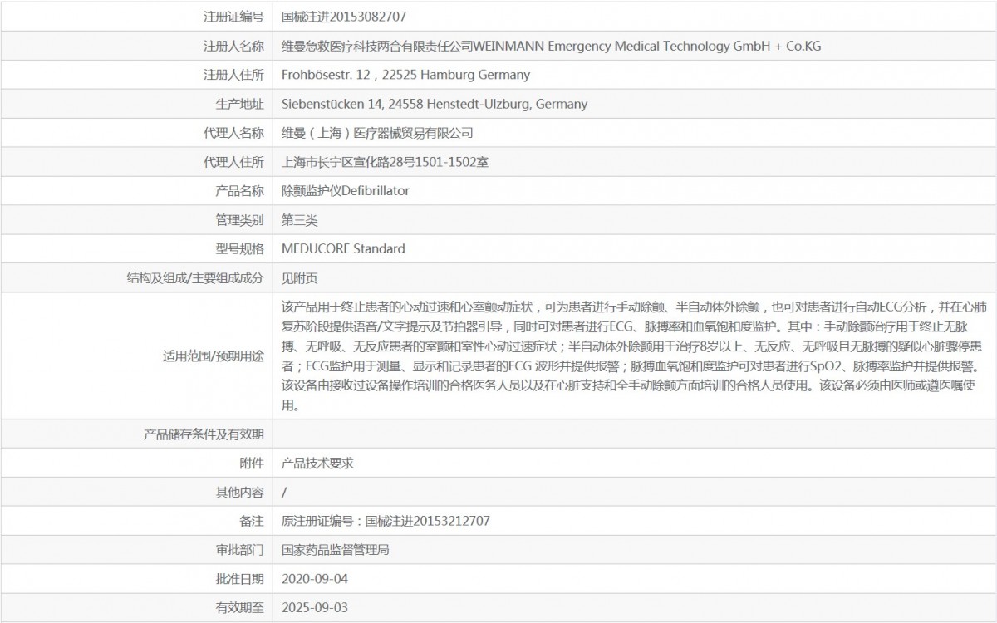Click the 结构及组成/主要组成成分 label

point(195,277)
